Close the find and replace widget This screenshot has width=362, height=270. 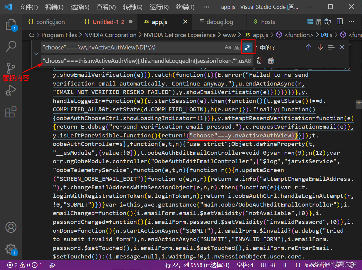342,47
